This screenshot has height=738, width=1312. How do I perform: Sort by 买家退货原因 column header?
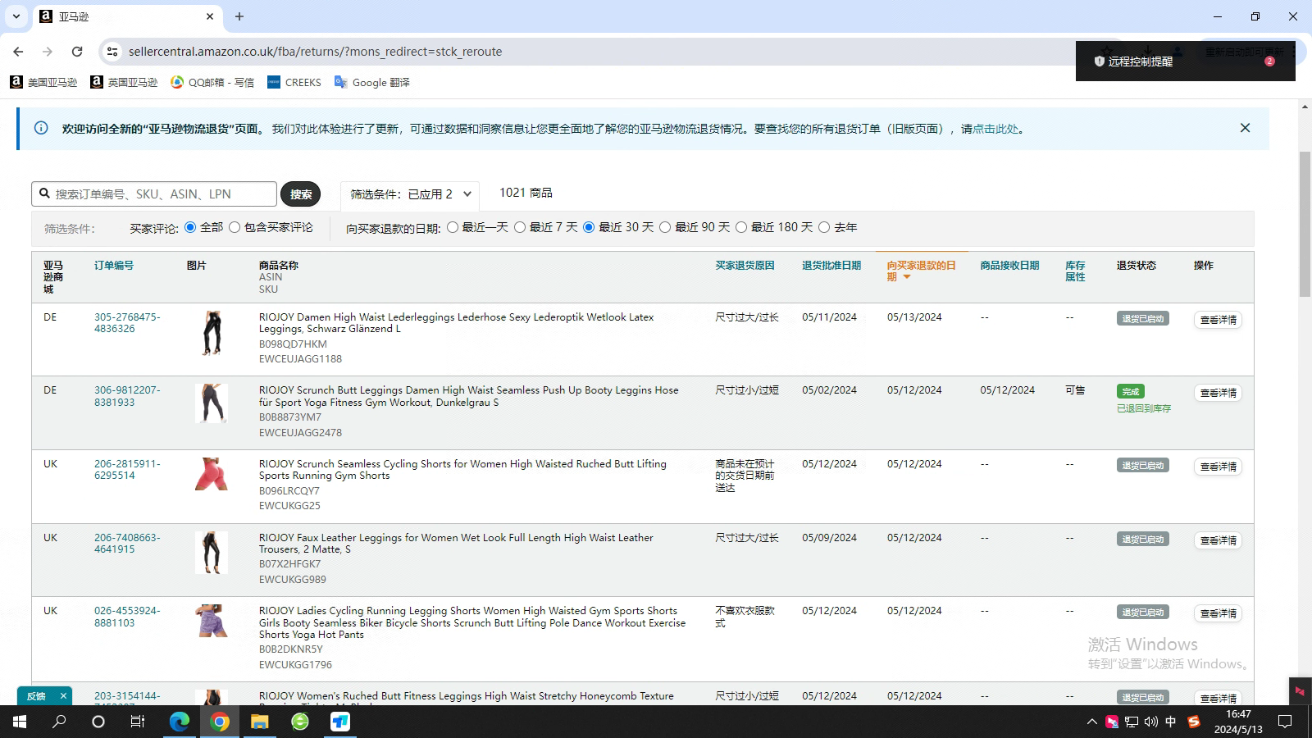tap(745, 266)
